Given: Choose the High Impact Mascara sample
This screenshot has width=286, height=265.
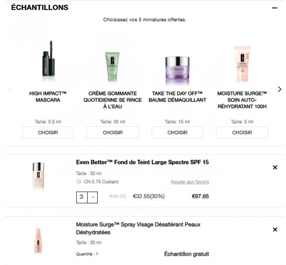Looking at the screenshot, I should click(48, 132).
